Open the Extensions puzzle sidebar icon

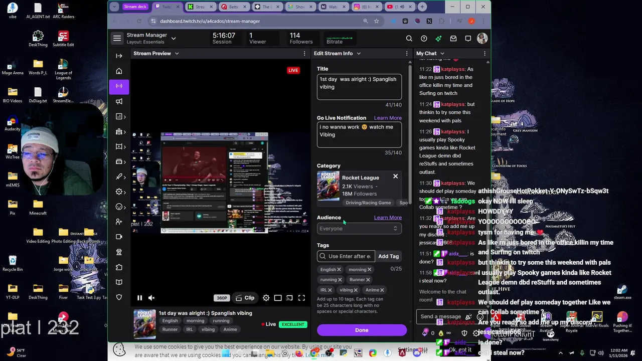click(119, 267)
